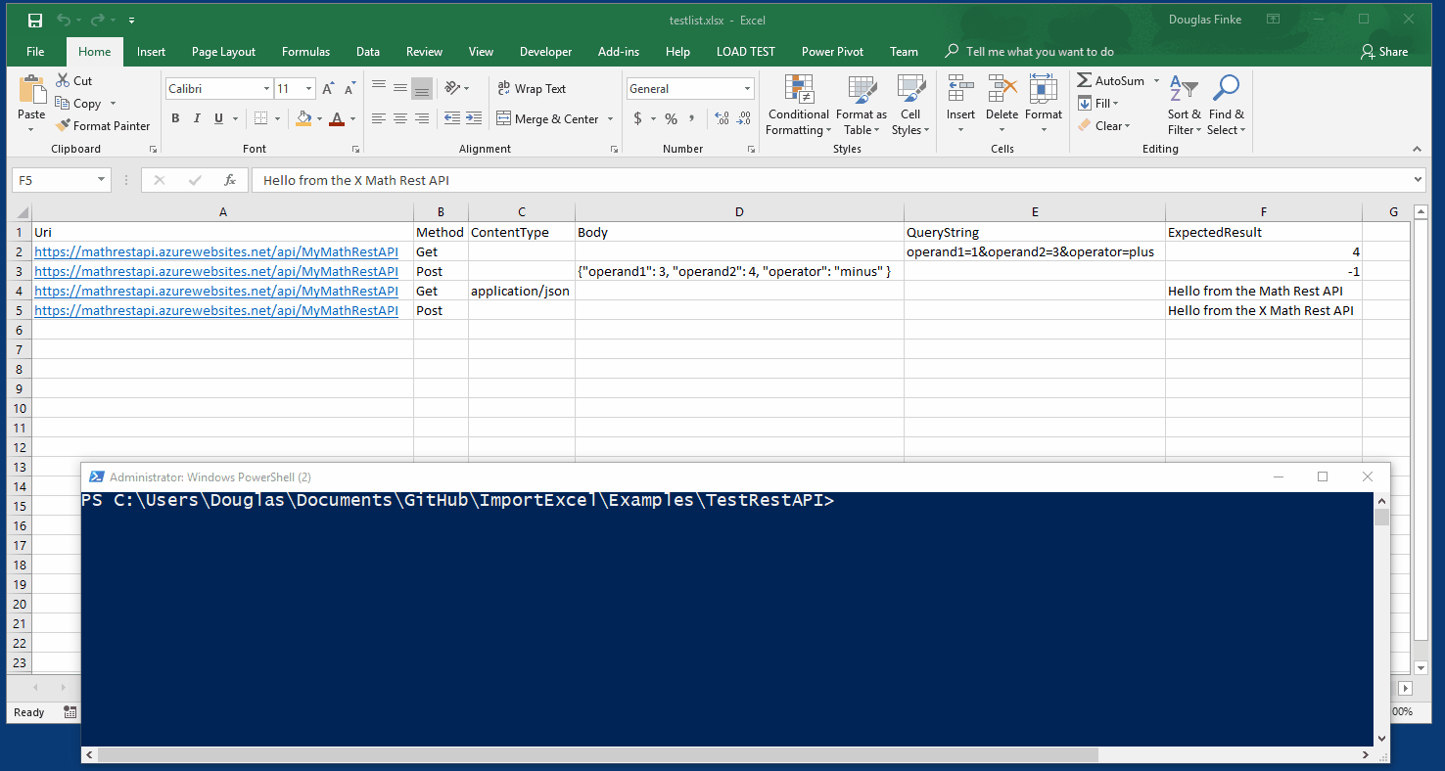The image size is (1445, 771).
Task: Open the General number format dropdown
Action: click(x=747, y=89)
